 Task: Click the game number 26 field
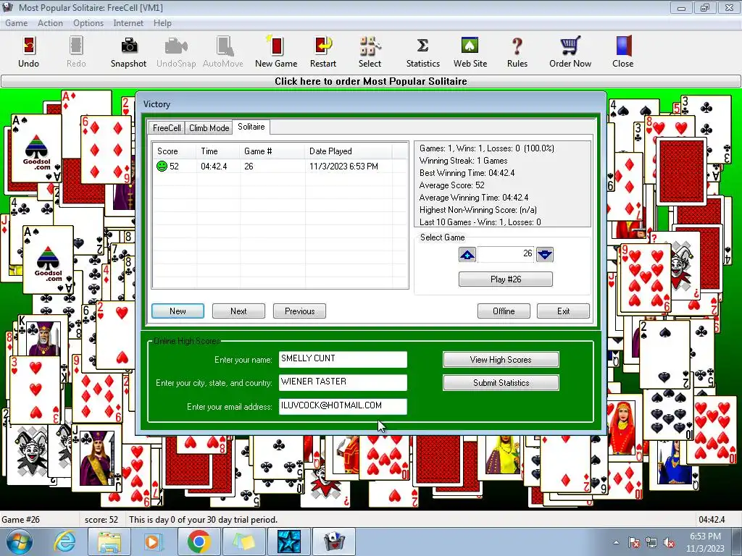[506, 254]
